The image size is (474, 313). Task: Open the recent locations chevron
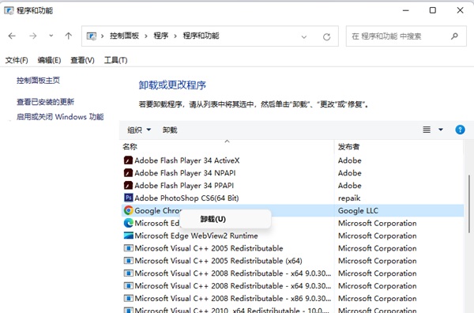(x=51, y=36)
